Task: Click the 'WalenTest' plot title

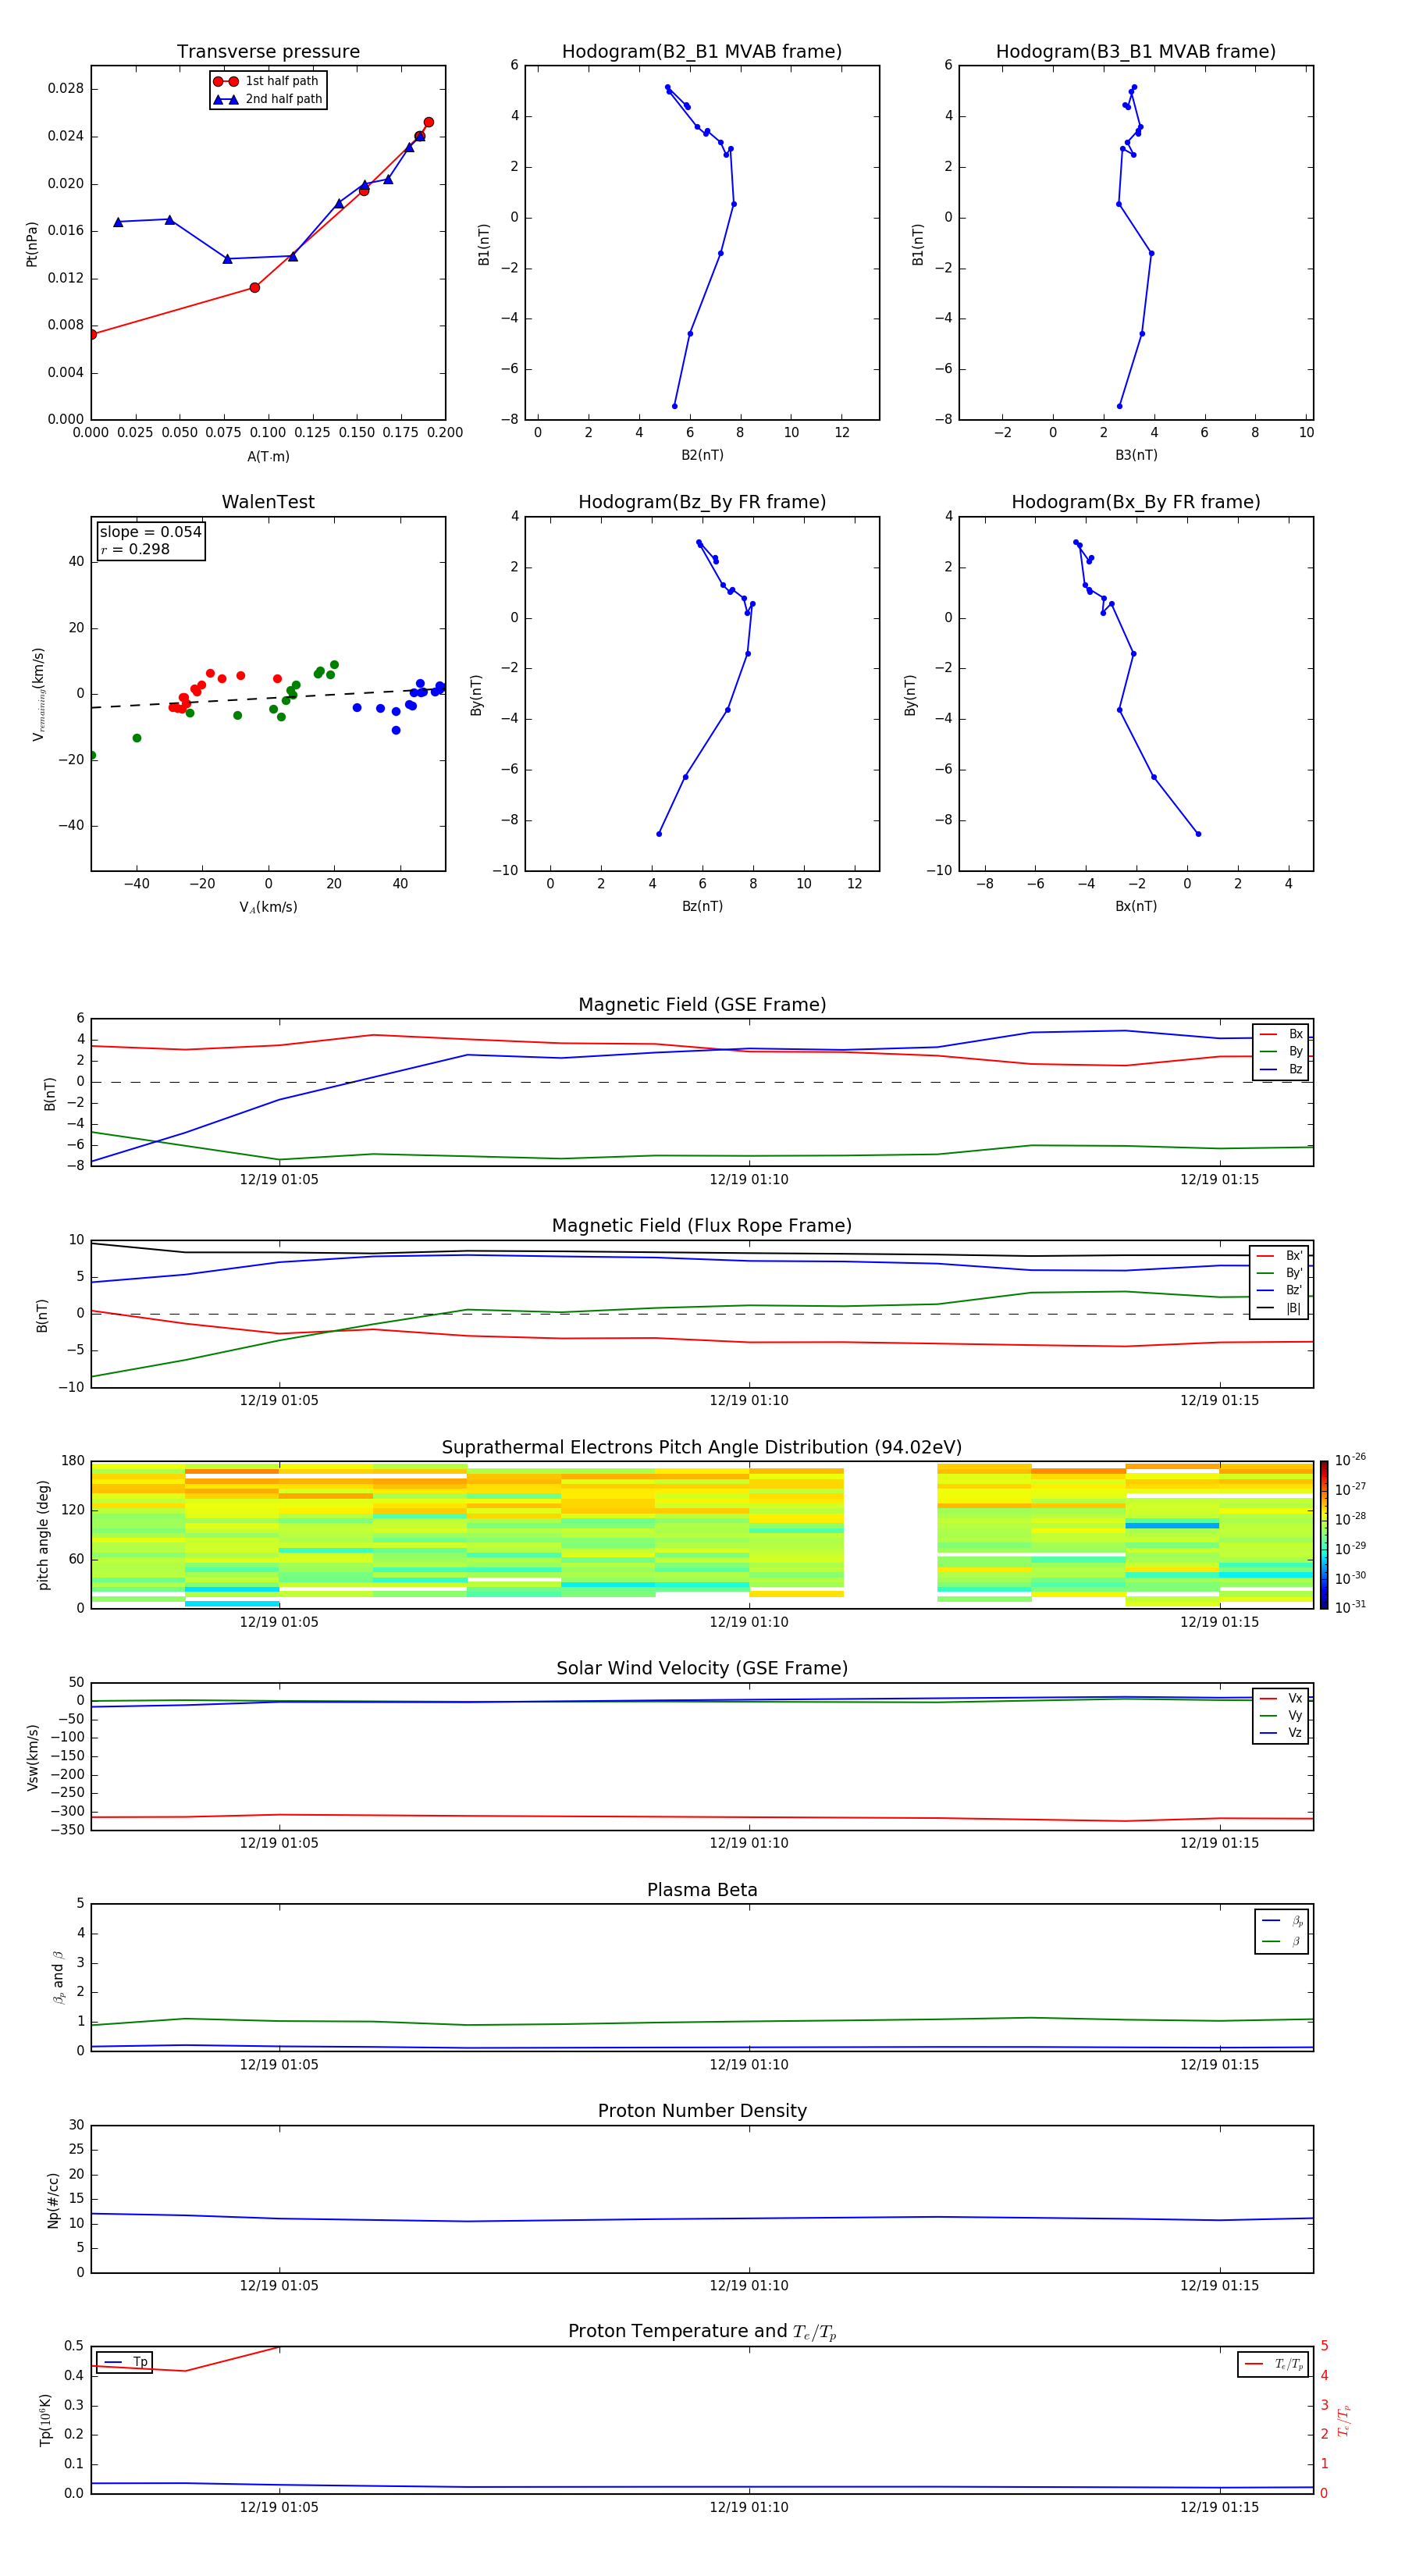Action: click(268, 502)
